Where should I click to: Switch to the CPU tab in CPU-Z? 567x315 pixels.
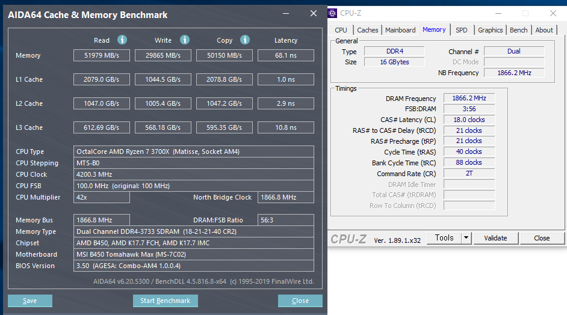coord(341,30)
